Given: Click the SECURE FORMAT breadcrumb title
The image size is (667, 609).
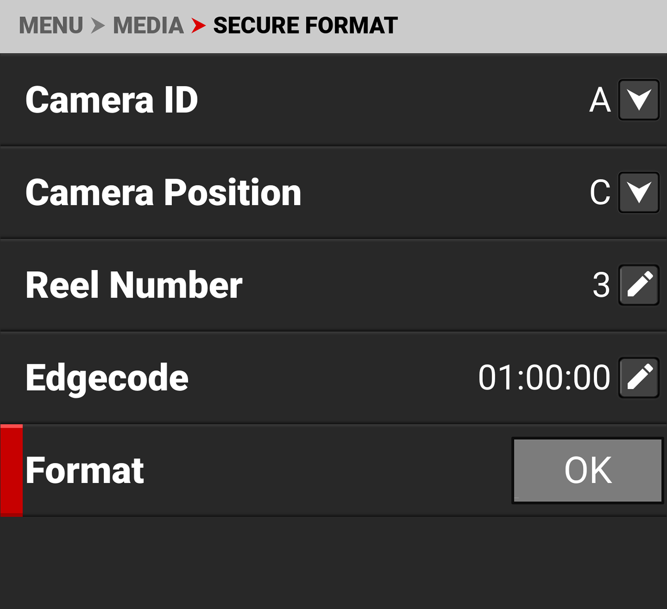Looking at the screenshot, I should click(x=305, y=25).
